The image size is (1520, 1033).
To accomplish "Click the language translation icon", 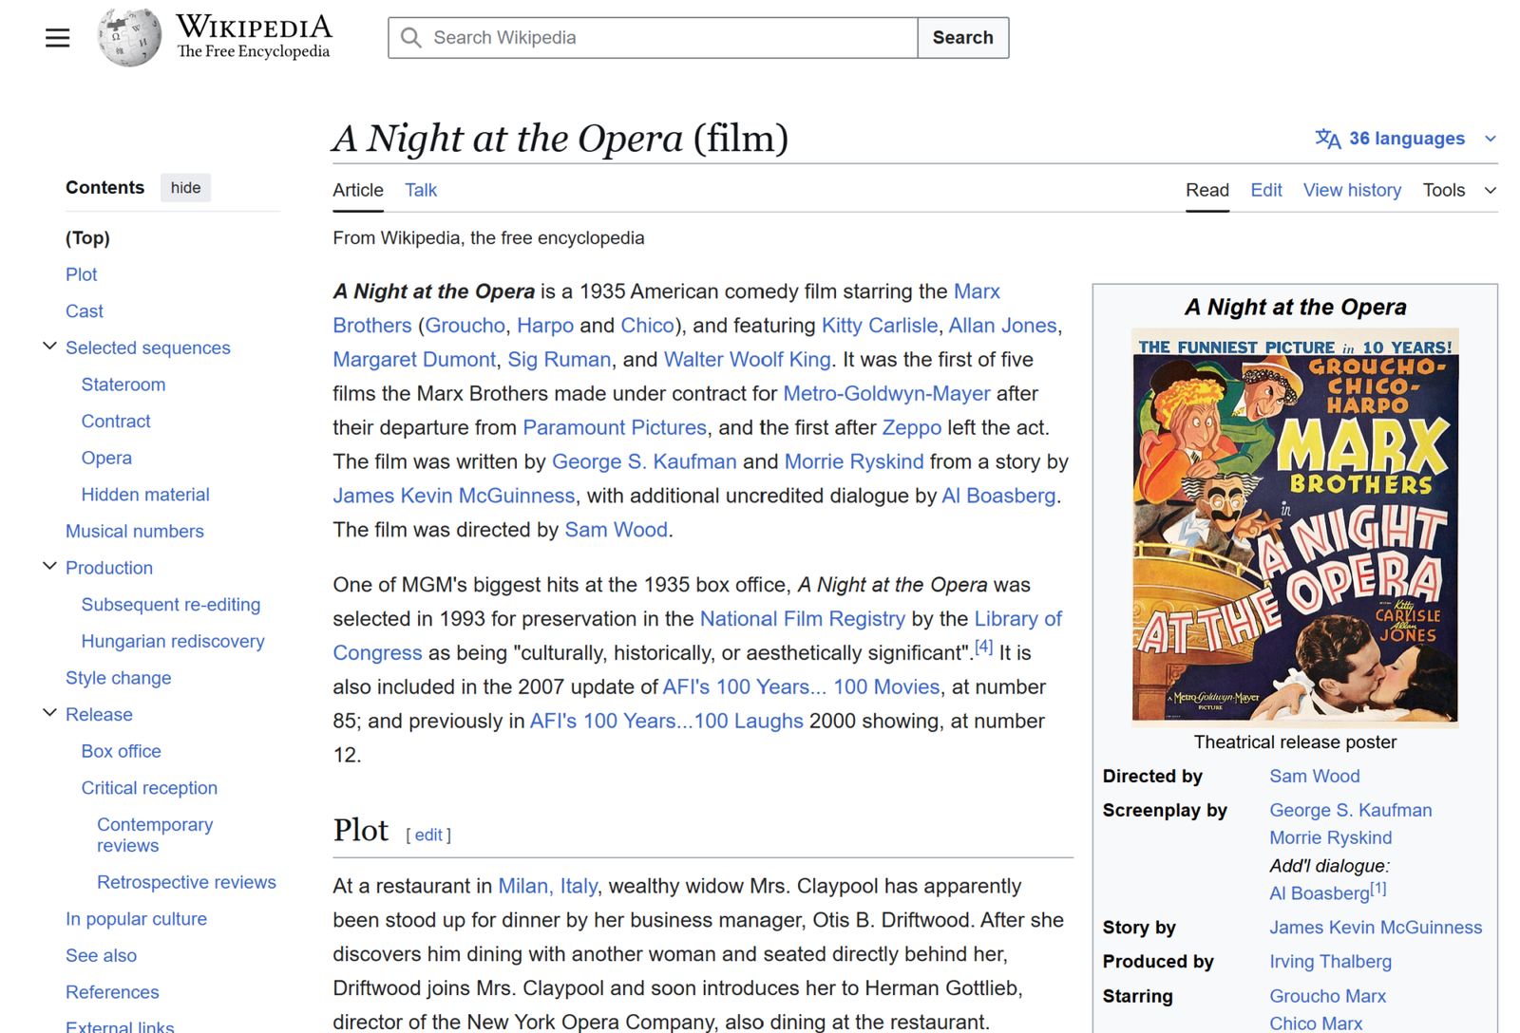I will 1327,140.
